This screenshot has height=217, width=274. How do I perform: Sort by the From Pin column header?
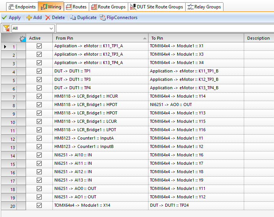(100, 38)
